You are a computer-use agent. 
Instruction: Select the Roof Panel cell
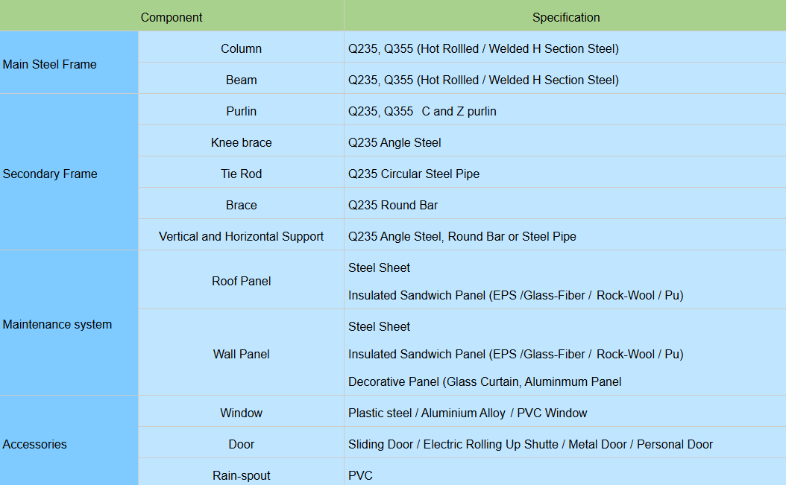241,281
